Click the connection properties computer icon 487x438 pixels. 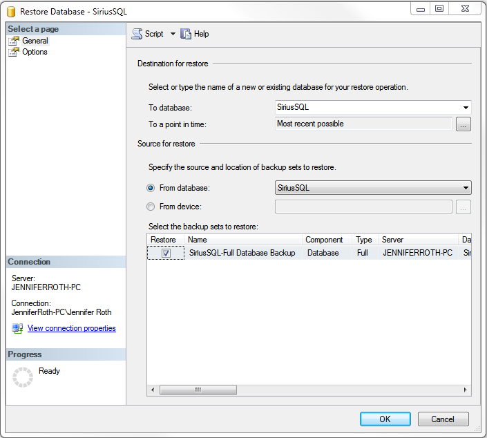point(17,328)
